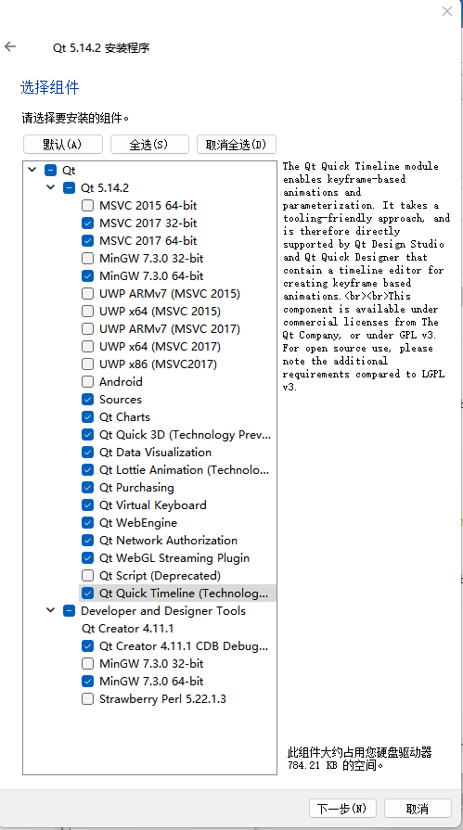Uncheck Qt Quick Timeline component
The height and width of the screenshot is (830, 463).
point(87,593)
